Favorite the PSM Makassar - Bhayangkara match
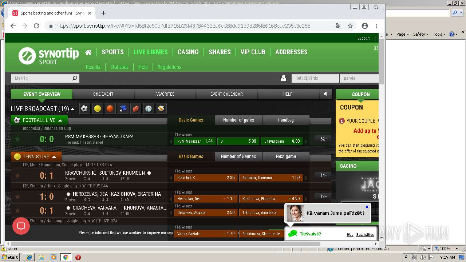 [17, 139]
